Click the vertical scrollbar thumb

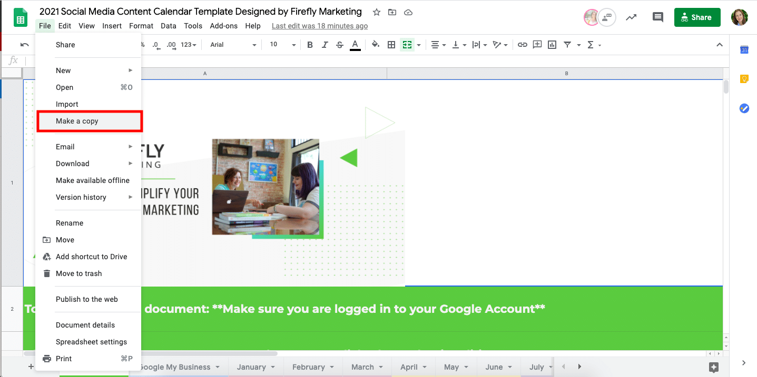point(726,87)
